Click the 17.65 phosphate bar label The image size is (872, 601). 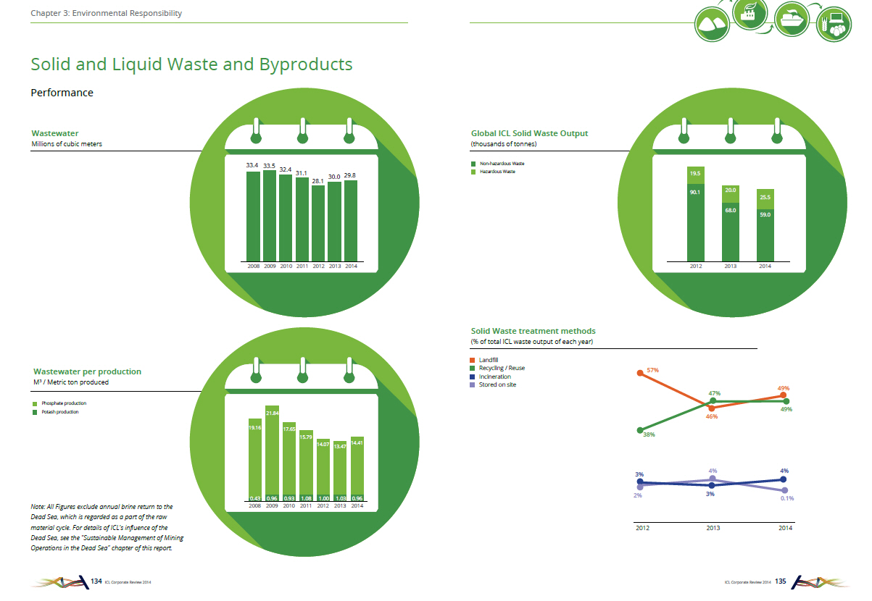289,430
